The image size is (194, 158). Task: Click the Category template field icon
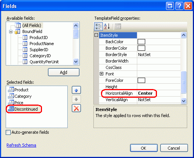tap(11, 96)
